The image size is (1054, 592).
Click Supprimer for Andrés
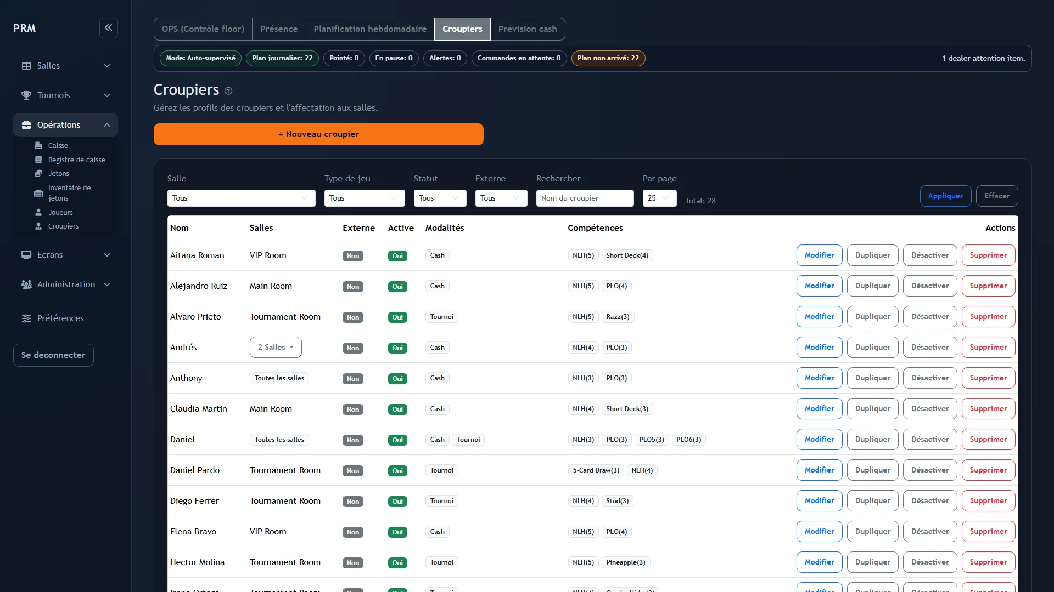[988, 347]
